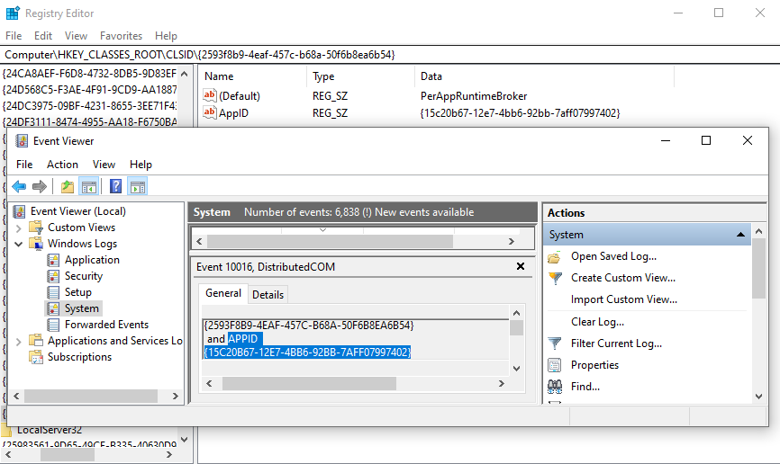Screen dimensions: 780x464
Task: Select the AppID value icon in Registry Editor
Action: (x=210, y=112)
